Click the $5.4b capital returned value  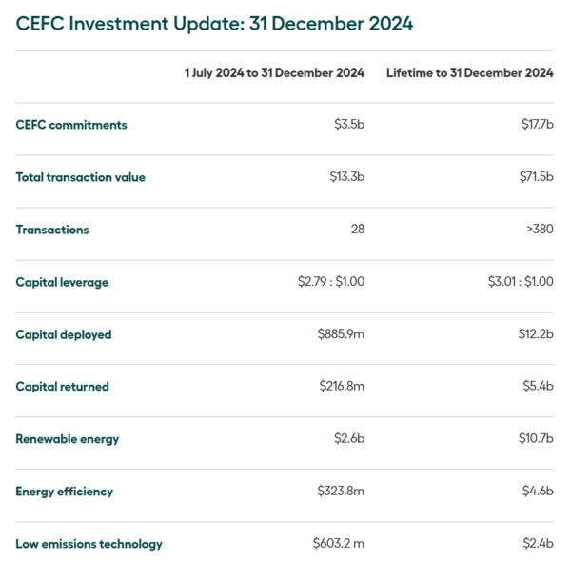pyautogui.click(x=538, y=387)
